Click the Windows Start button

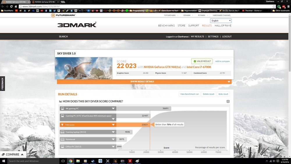coord(3,161)
